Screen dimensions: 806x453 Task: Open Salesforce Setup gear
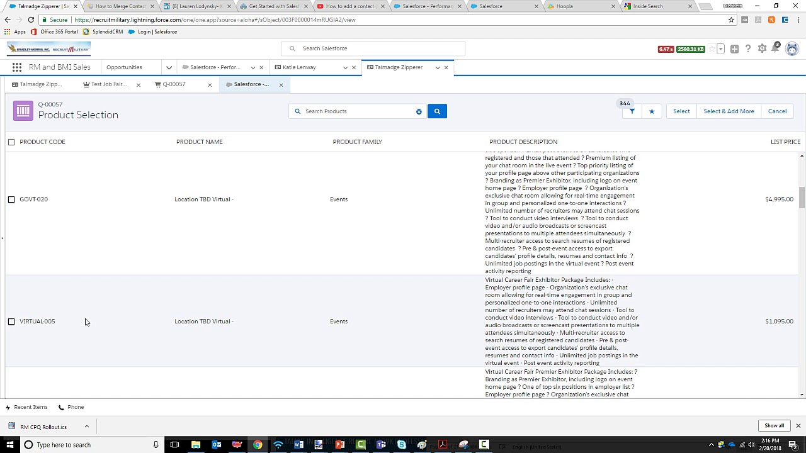(x=762, y=48)
